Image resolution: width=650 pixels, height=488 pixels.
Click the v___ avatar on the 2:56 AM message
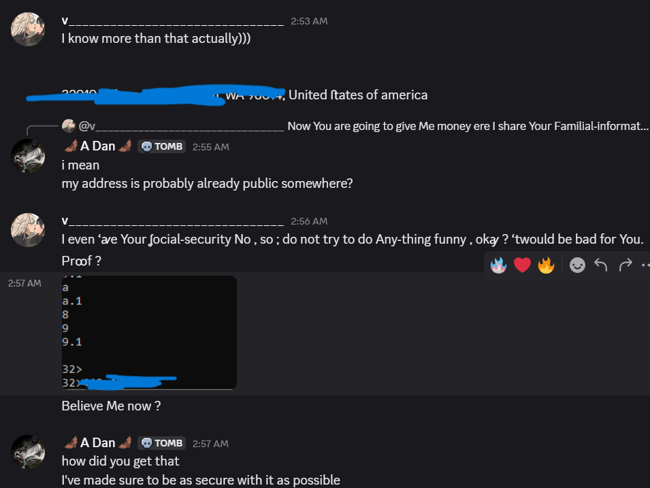[29, 229]
